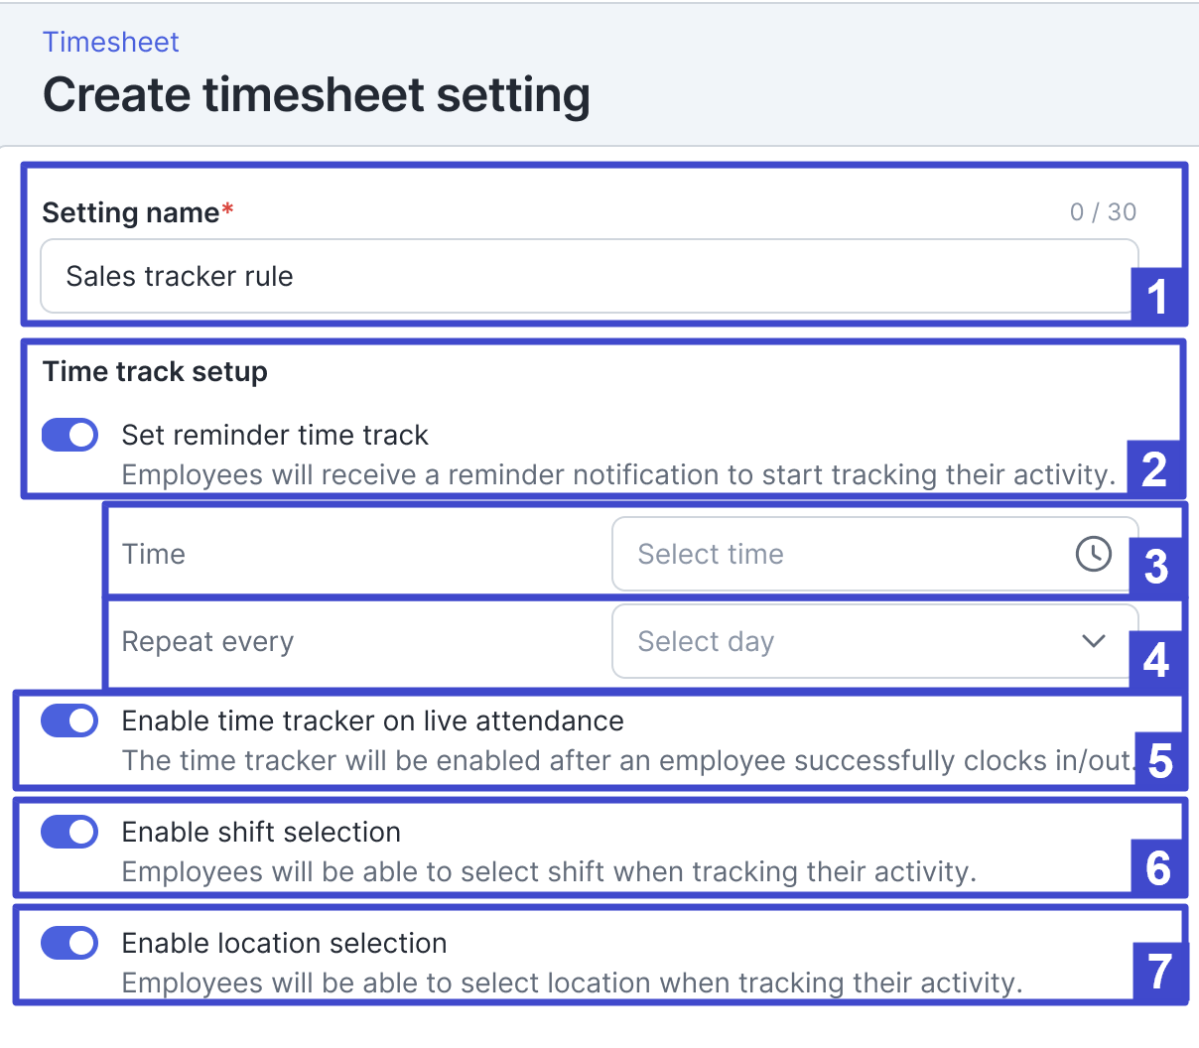The image size is (1199, 1048).
Task: Click annotation badge number 5
Action: coord(1160,761)
